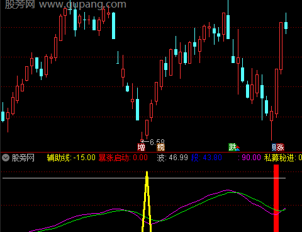The height and width of the screenshot is (232, 302).
Task: Select the white horizontal auxiliary line
Action: (x=144, y=178)
